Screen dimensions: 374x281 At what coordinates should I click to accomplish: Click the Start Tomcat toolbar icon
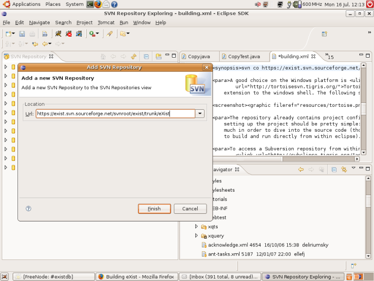click(x=58, y=34)
